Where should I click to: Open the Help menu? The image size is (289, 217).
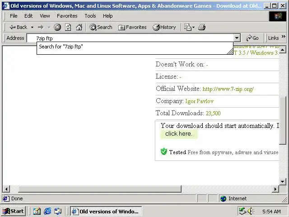[107, 16]
